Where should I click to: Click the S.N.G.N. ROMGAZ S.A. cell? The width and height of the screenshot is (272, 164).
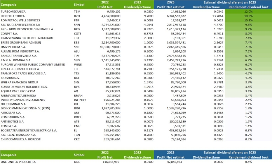pyautogui.click(x=16, y=60)
